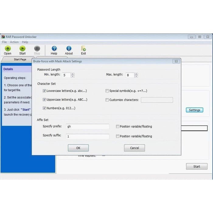
Task: Enable Special symbols checkbox
Action: [x=107, y=91]
